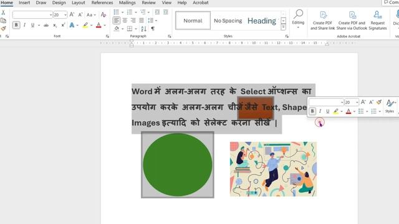Screen dimensions: 399x224
Task: Toggle Underline on the floating mini toolbar
Action: point(328,111)
